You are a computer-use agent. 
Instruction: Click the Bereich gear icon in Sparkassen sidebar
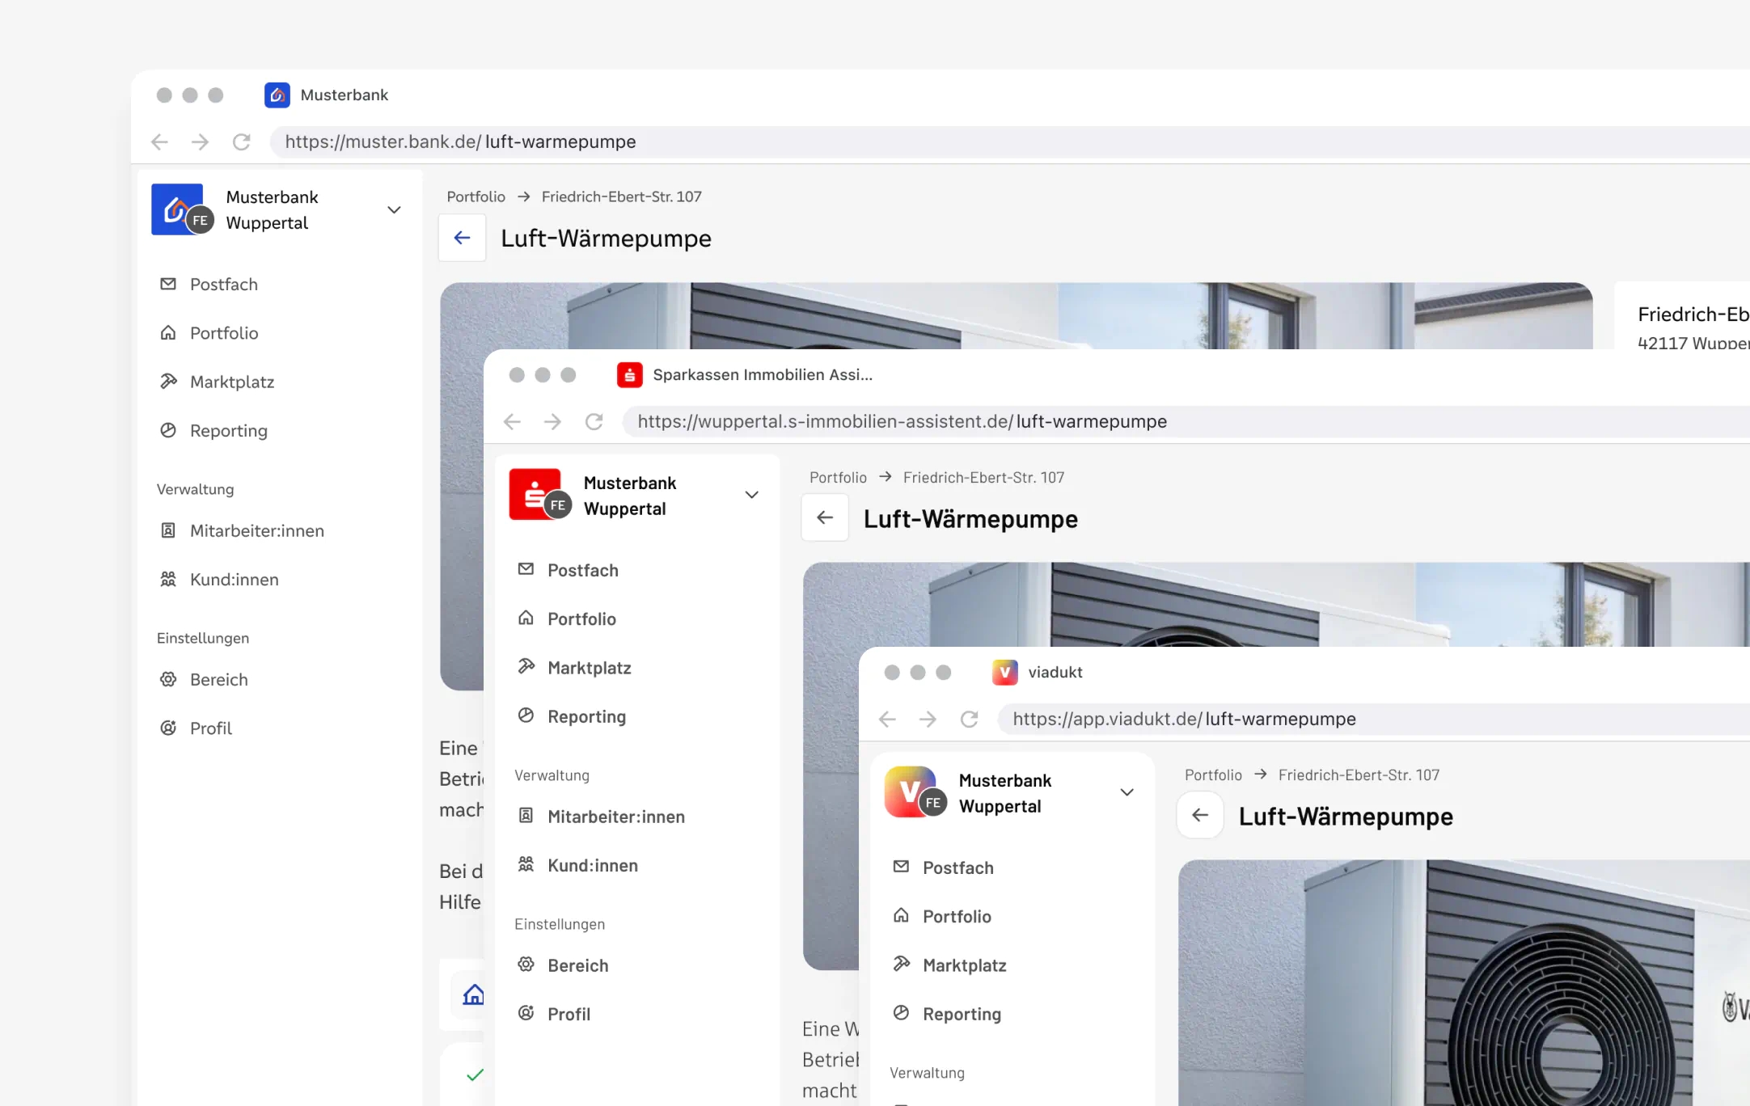(526, 965)
